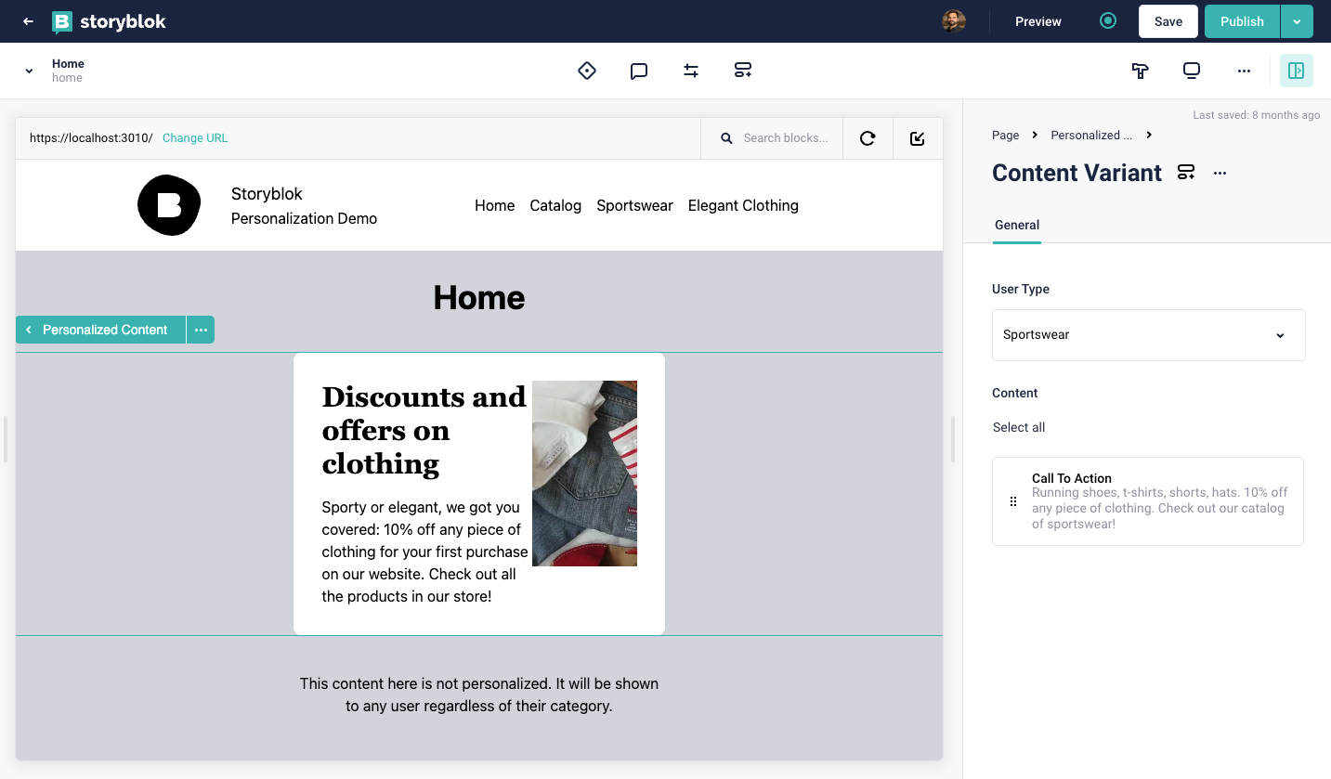The height and width of the screenshot is (779, 1331).
Task: Expand the Home story dropdown chevron
Action: pyautogui.click(x=29, y=71)
